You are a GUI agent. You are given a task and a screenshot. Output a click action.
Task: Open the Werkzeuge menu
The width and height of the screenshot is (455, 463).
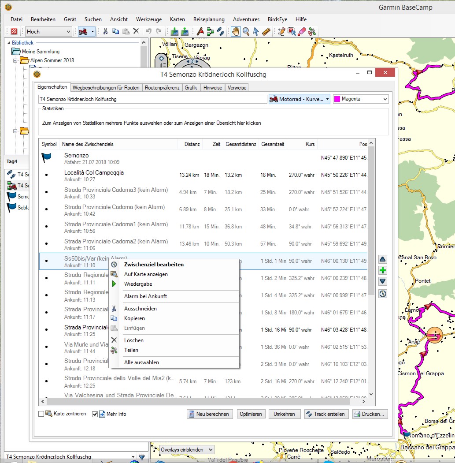pyautogui.click(x=149, y=19)
